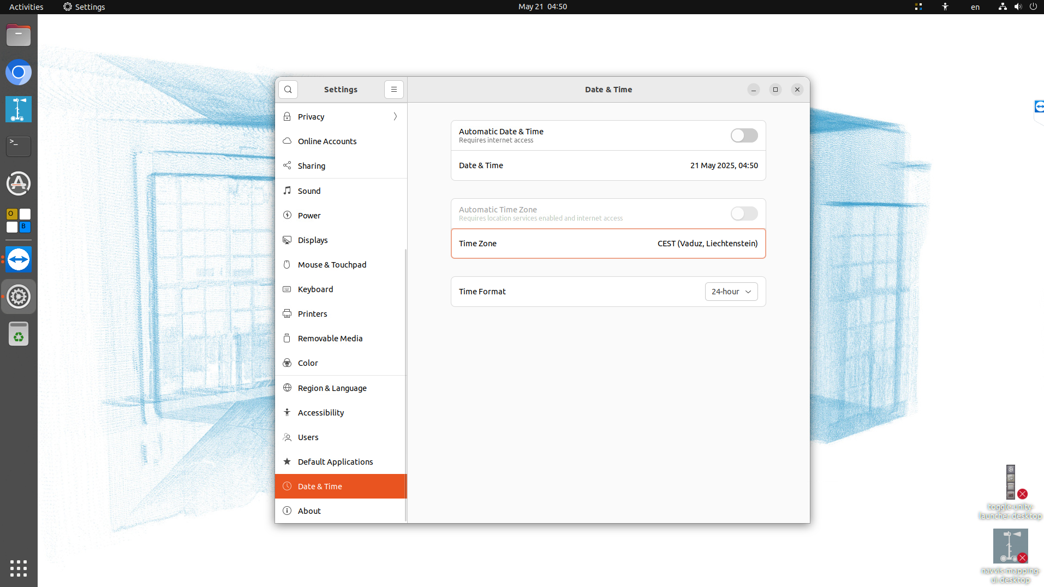Show Applications grid in dock
The height and width of the screenshot is (587, 1044).
point(19,568)
